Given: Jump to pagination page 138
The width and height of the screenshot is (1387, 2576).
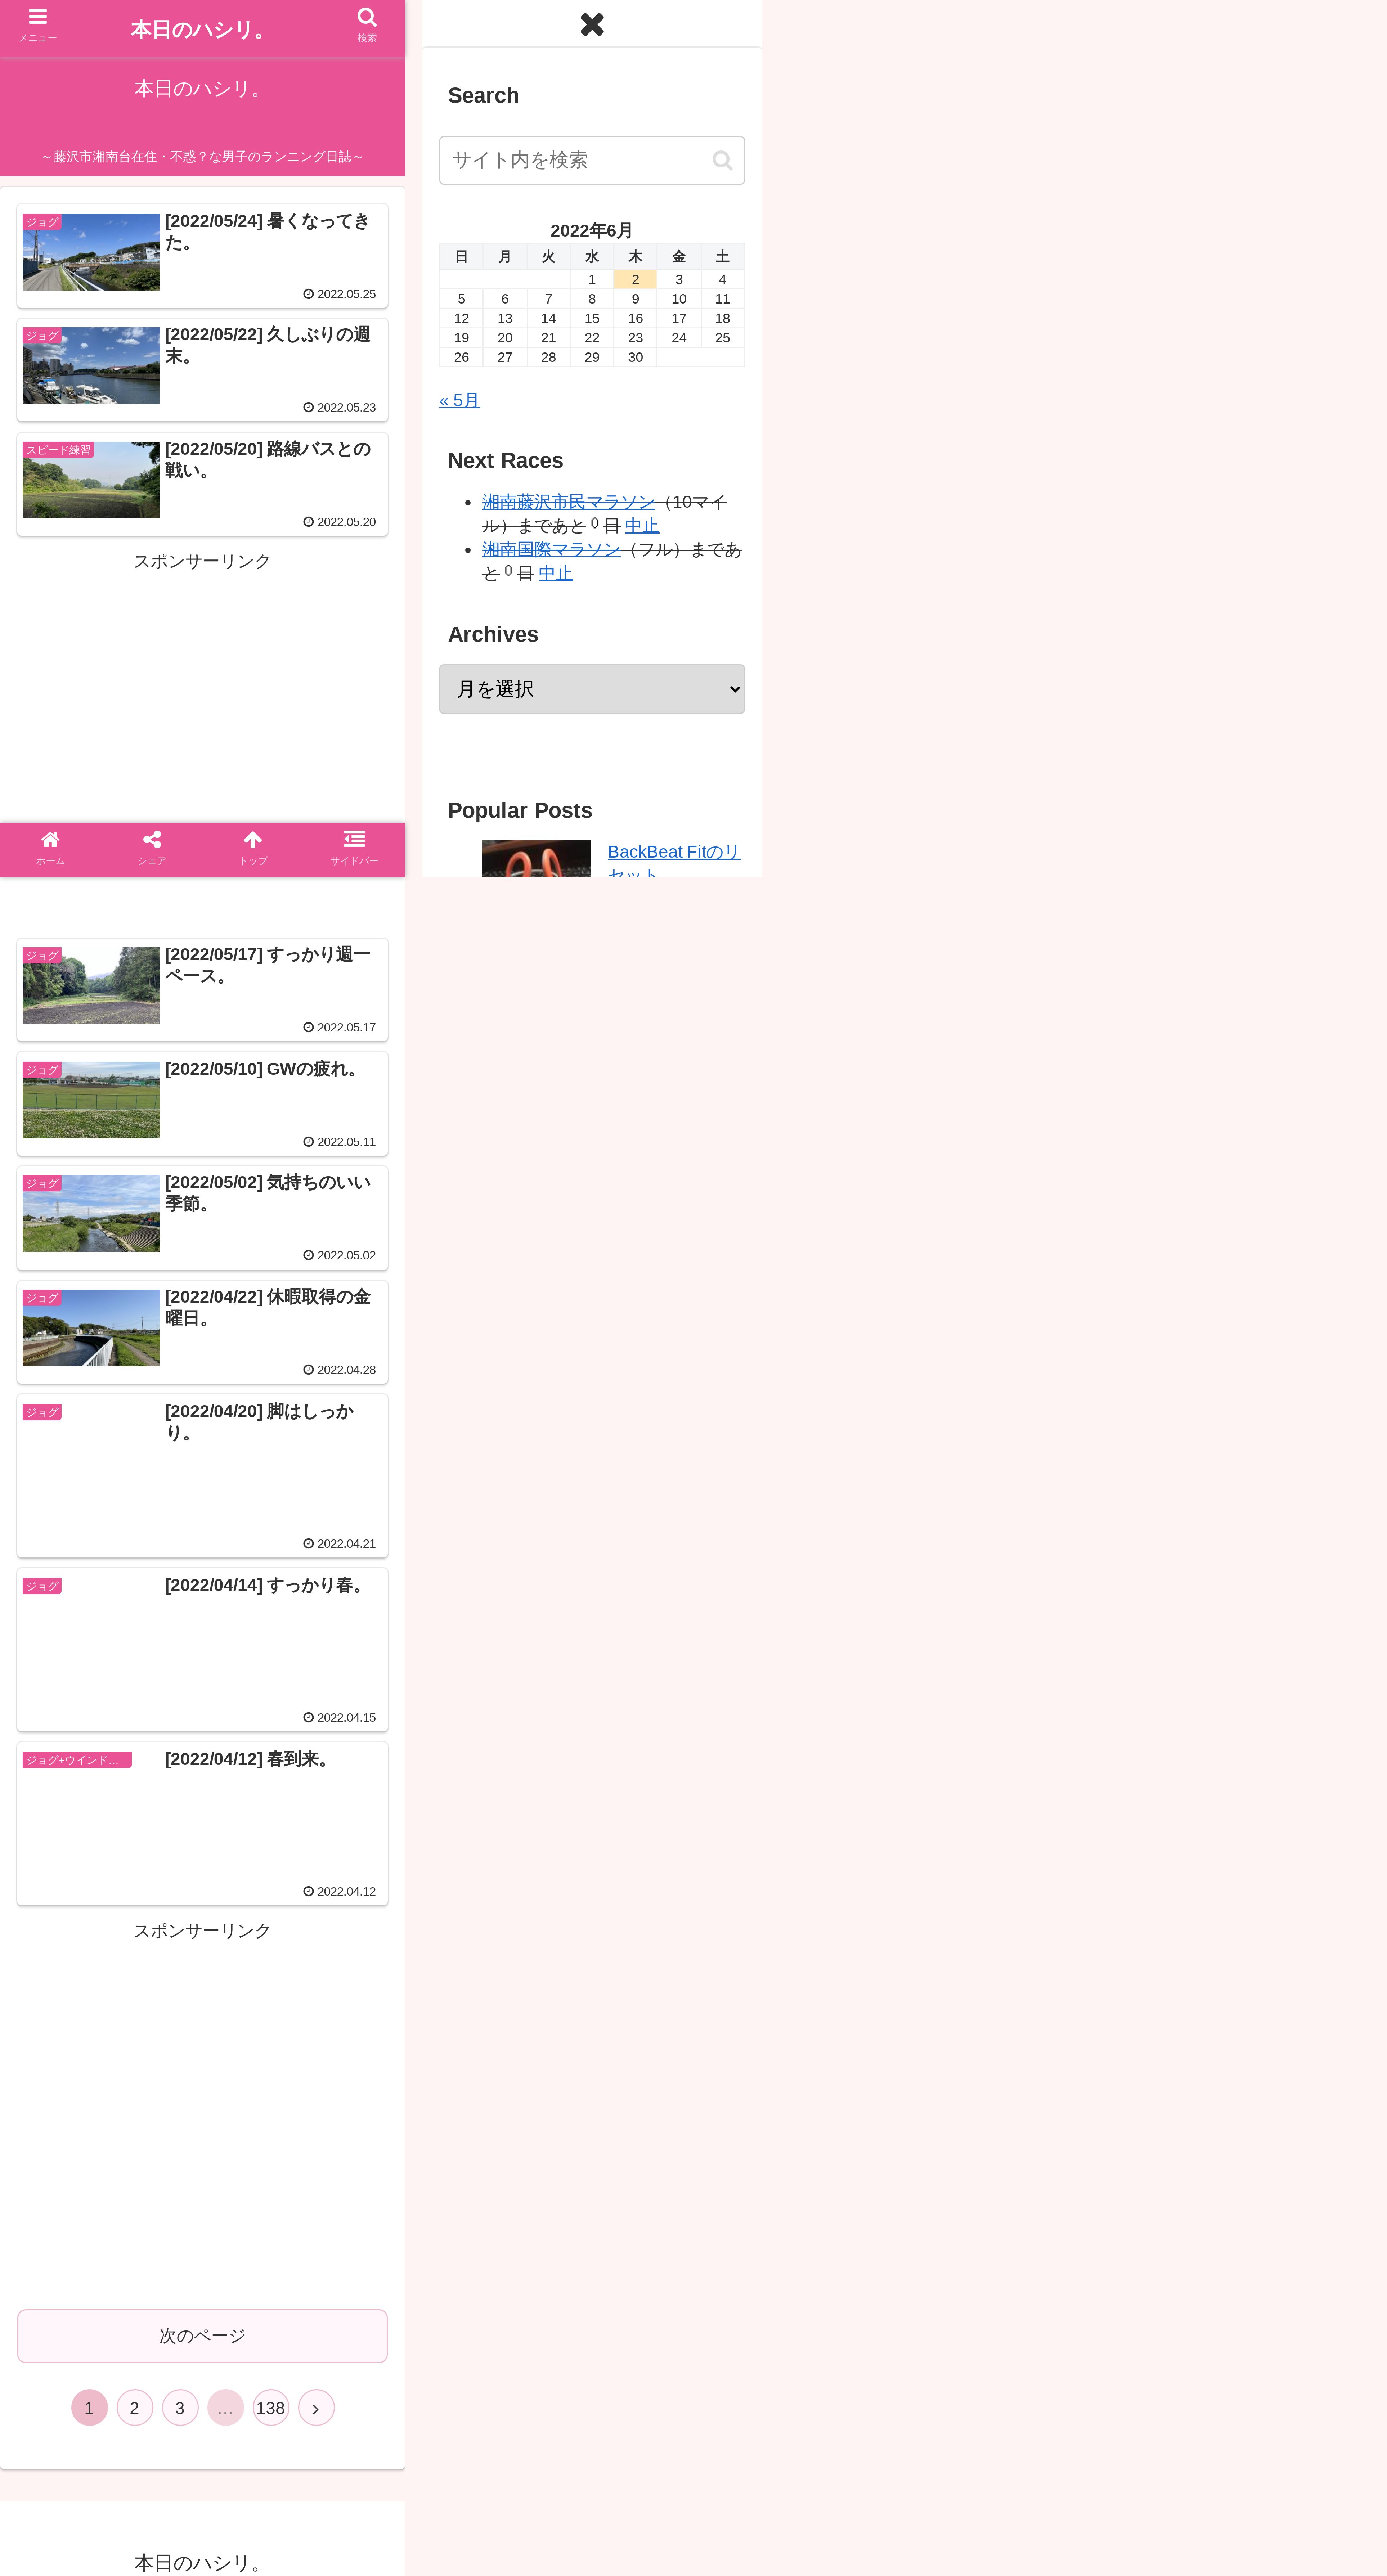Looking at the screenshot, I should tap(270, 2408).
